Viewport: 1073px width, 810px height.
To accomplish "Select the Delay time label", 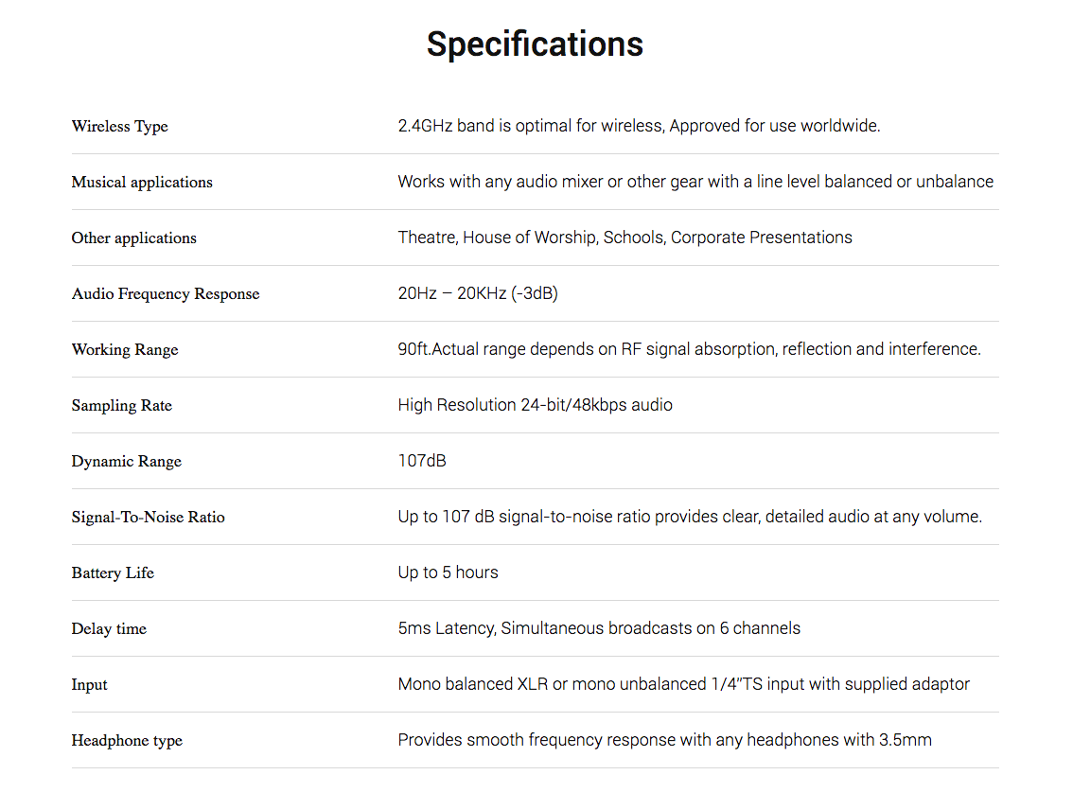I will pos(109,628).
